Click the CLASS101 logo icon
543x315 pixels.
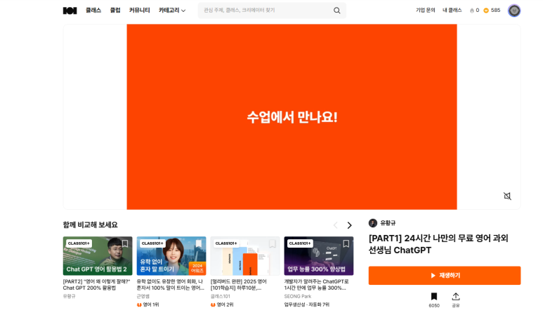pos(70,11)
